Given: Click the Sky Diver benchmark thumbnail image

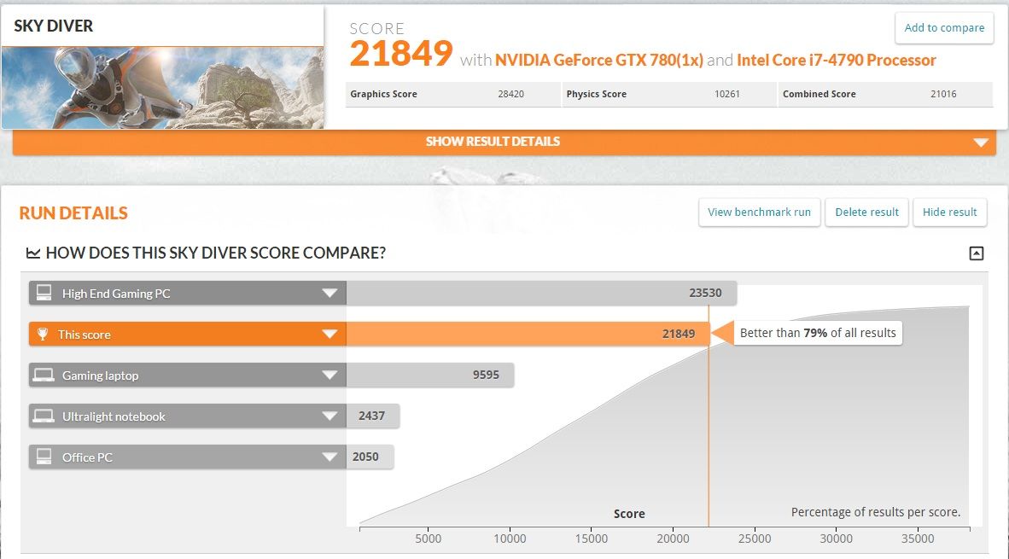Looking at the screenshot, I should (x=162, y=88).
